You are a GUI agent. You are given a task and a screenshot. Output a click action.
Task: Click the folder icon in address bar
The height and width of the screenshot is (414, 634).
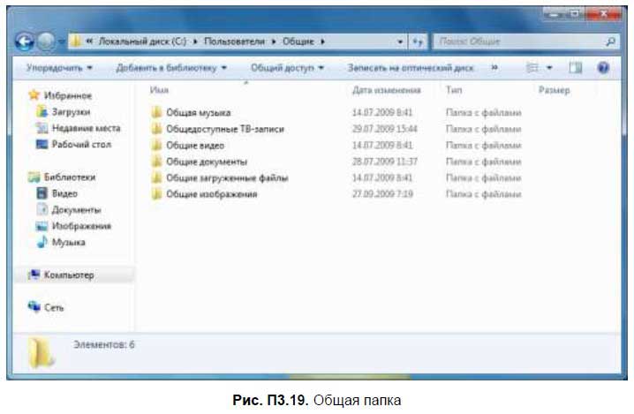click(x=75, y=41)
